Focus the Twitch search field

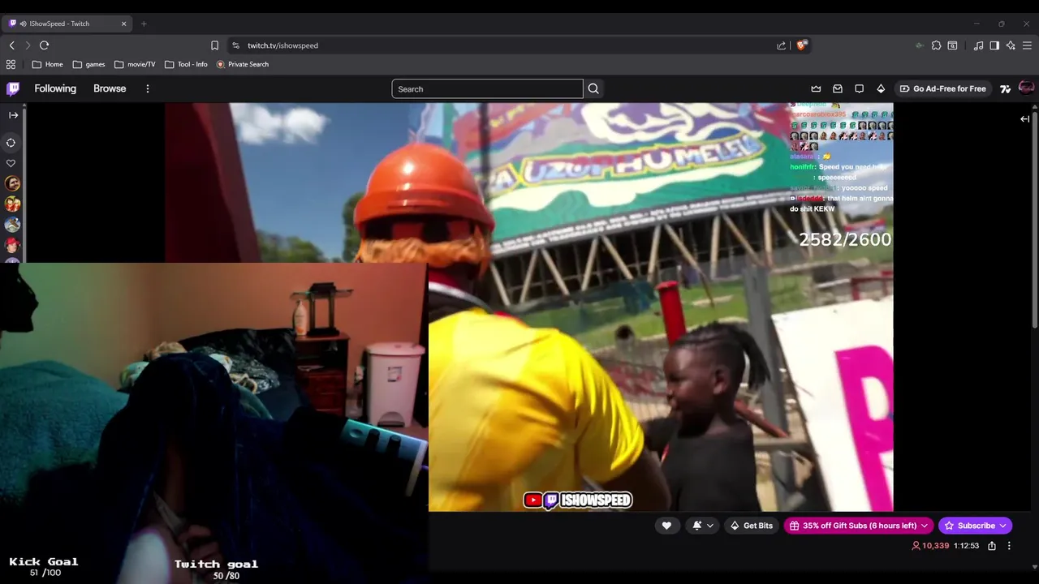point(487,88)
